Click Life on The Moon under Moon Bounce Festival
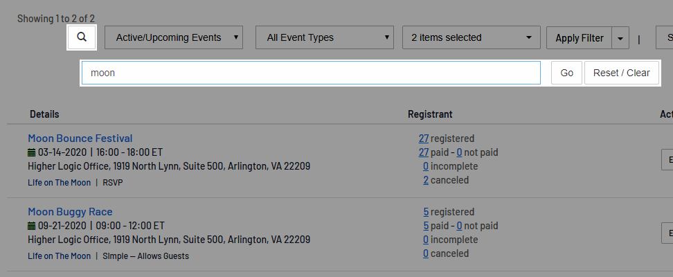 click(60, 183)
